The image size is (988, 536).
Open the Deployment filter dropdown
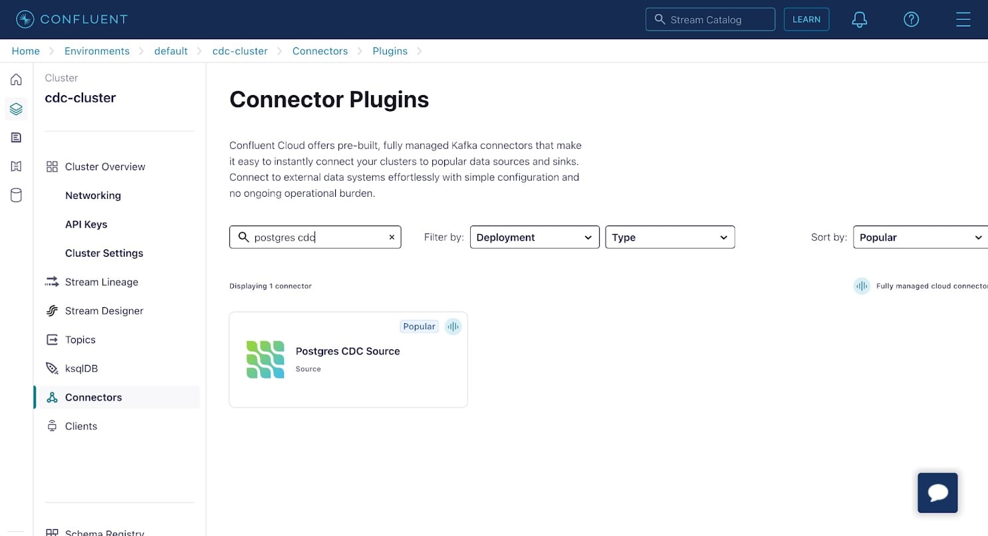[x=535, y=237]
